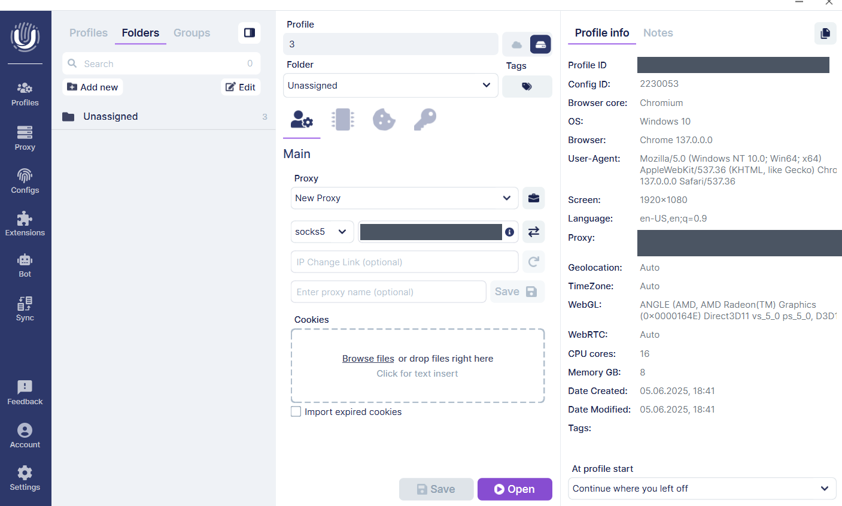
Task: Select the main user settings tab icon
Action: pyautogui.click(x=302, y=120)
